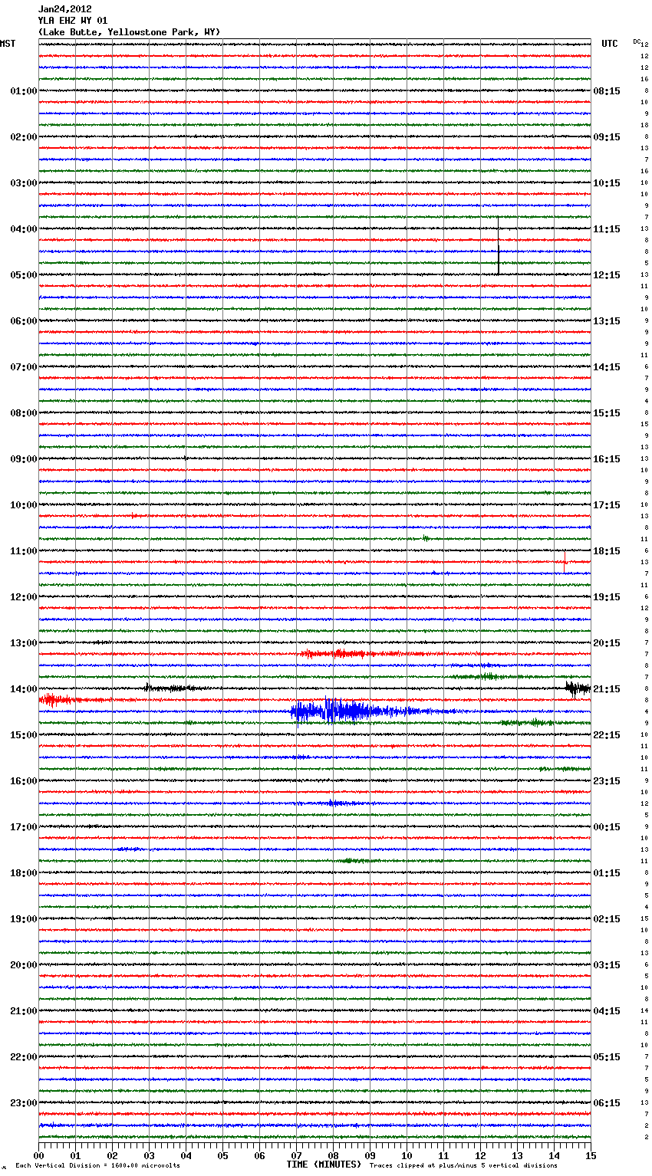Select the 02:00 MST time label
Image resolution: width=652 pixels, height=1176 pixels.
point(24,137)
